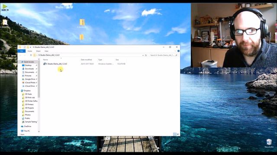Click the OneDrive cloud icon in sidebar
This screenshot has height=155, width=277.
(x=22, y=126)
